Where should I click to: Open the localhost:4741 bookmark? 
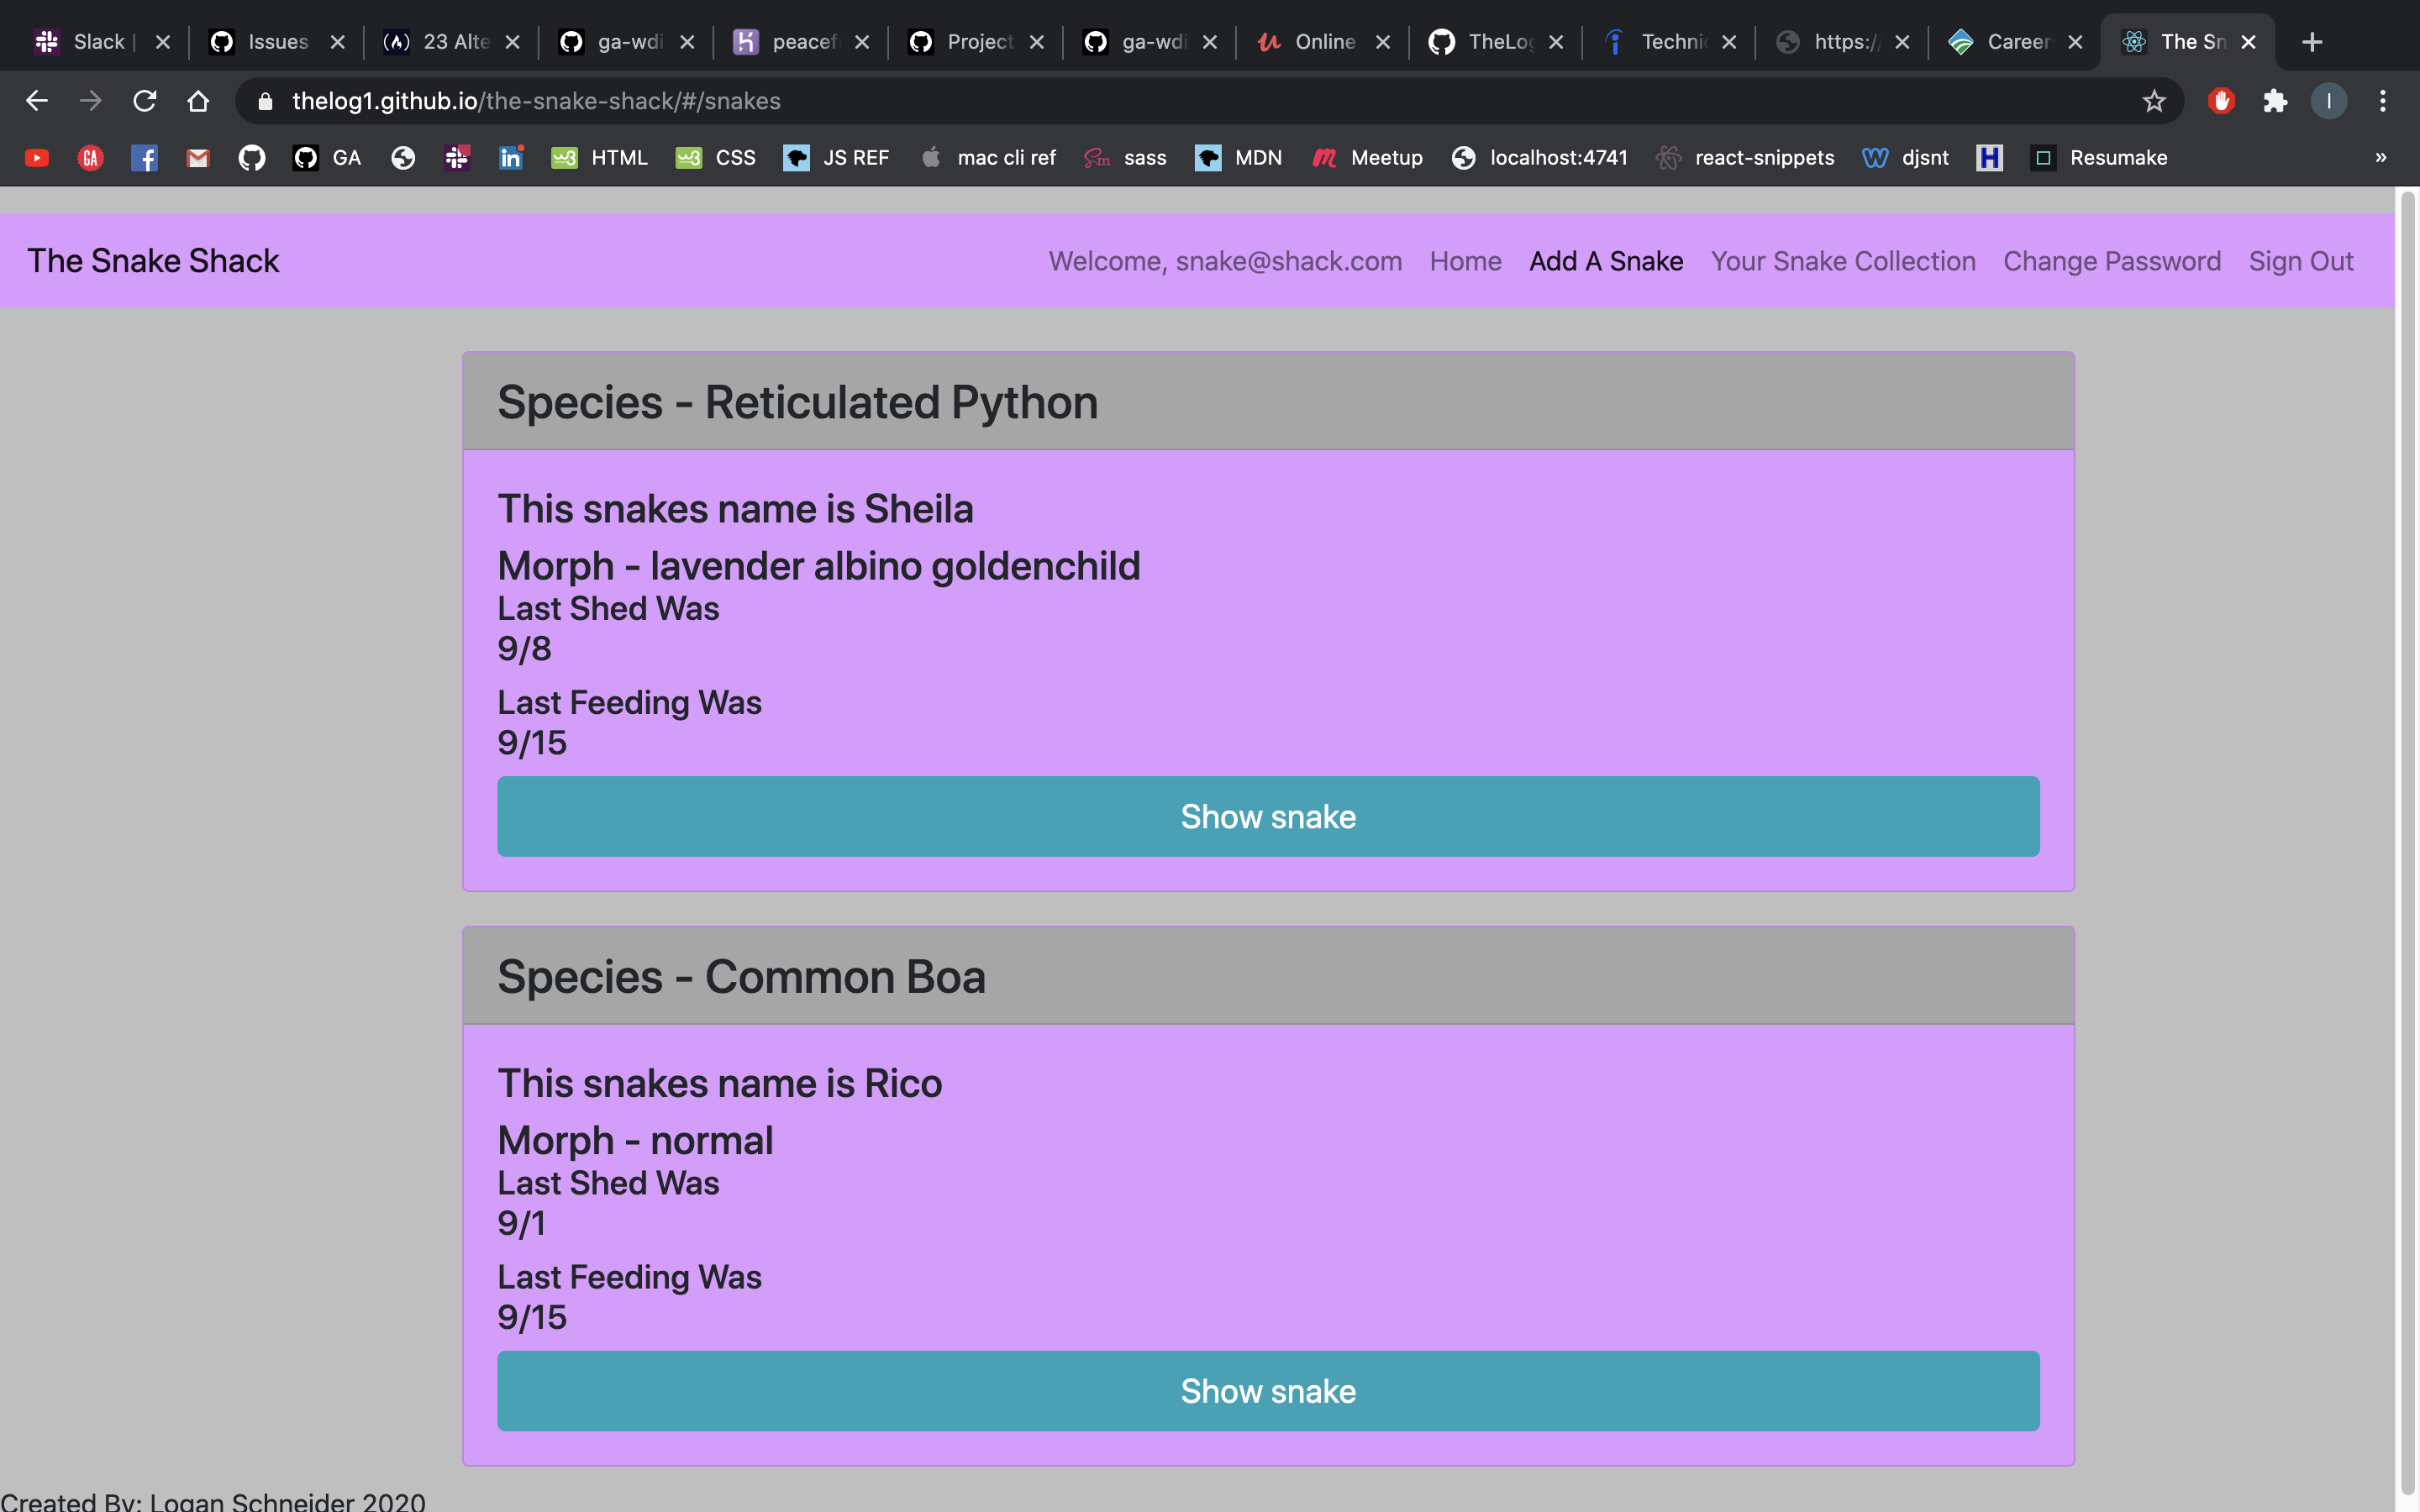point(1539,158)
